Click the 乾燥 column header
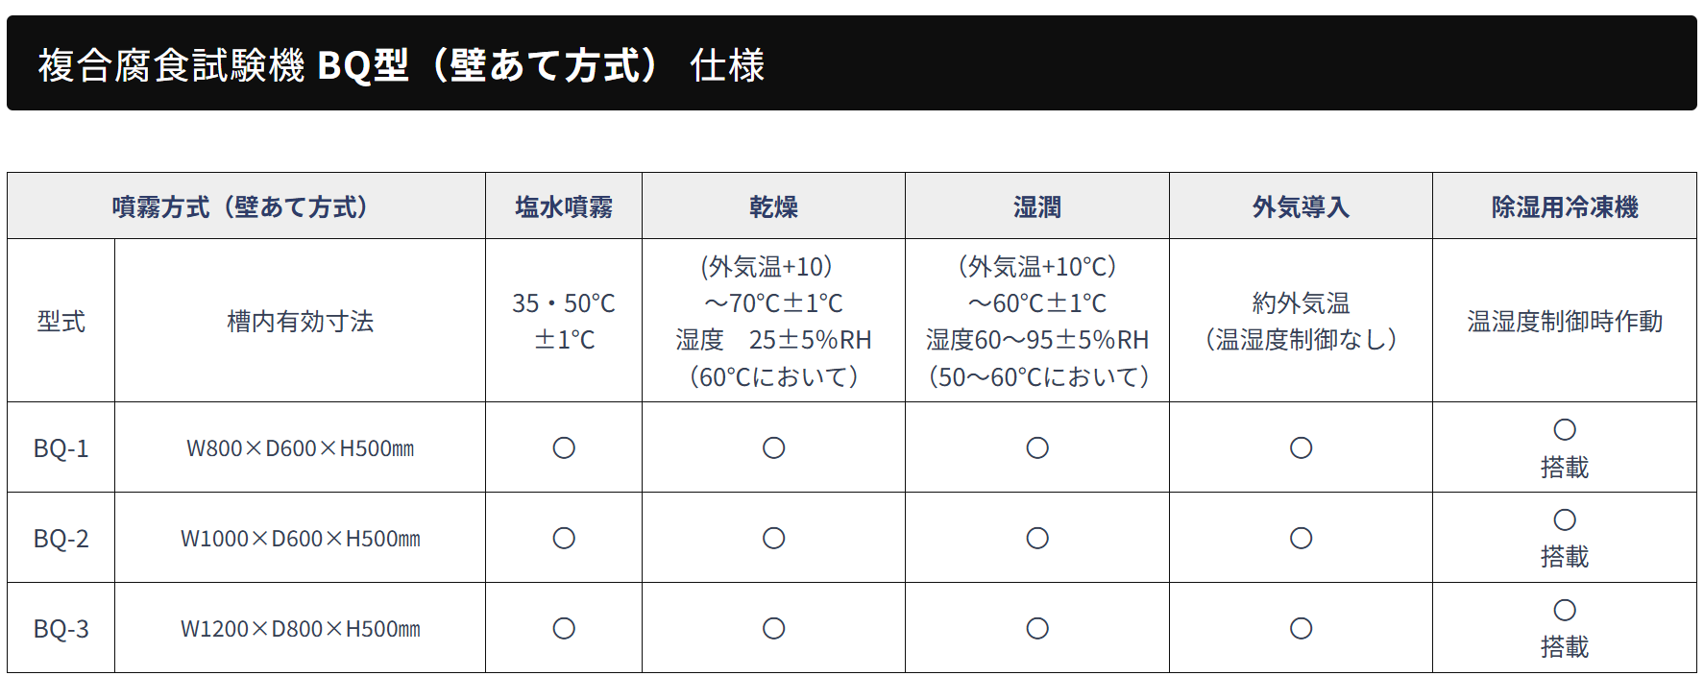The height and width of the screenshot is (676, 1704). point(773,206)
